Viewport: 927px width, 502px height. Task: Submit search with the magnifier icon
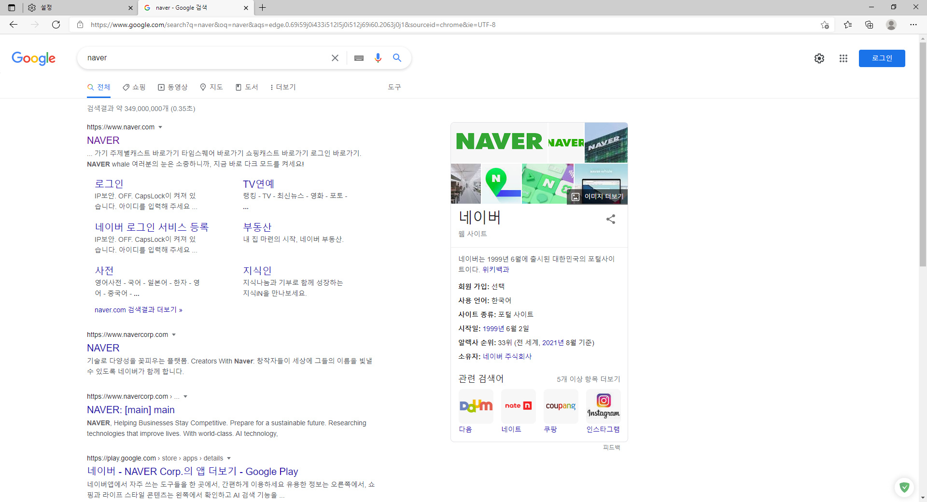(x=397, y=58)
